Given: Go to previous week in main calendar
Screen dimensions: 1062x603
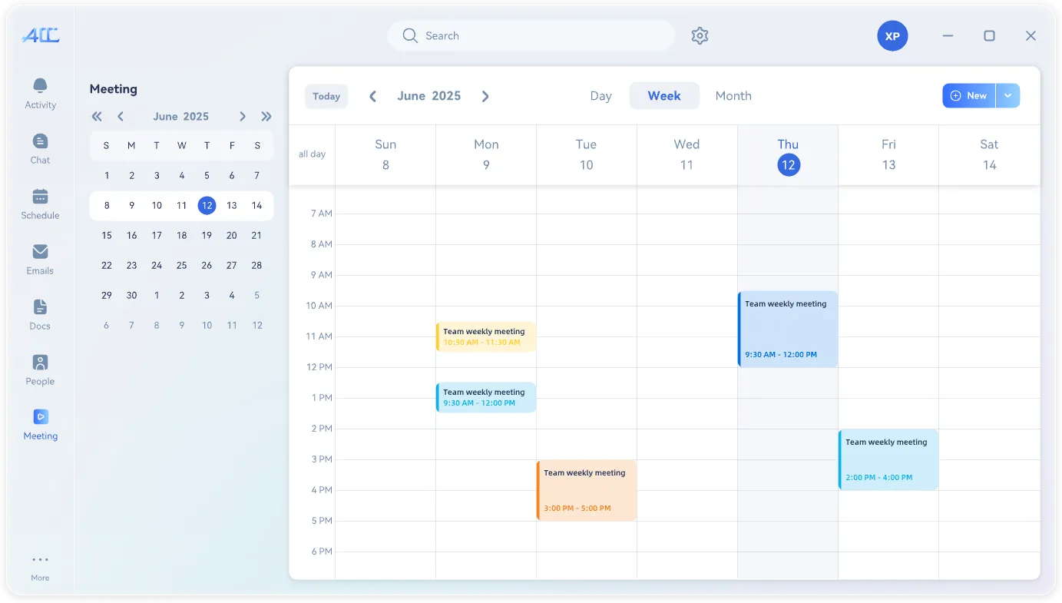Looking at the screenshot, I should [x=372, y=96].
